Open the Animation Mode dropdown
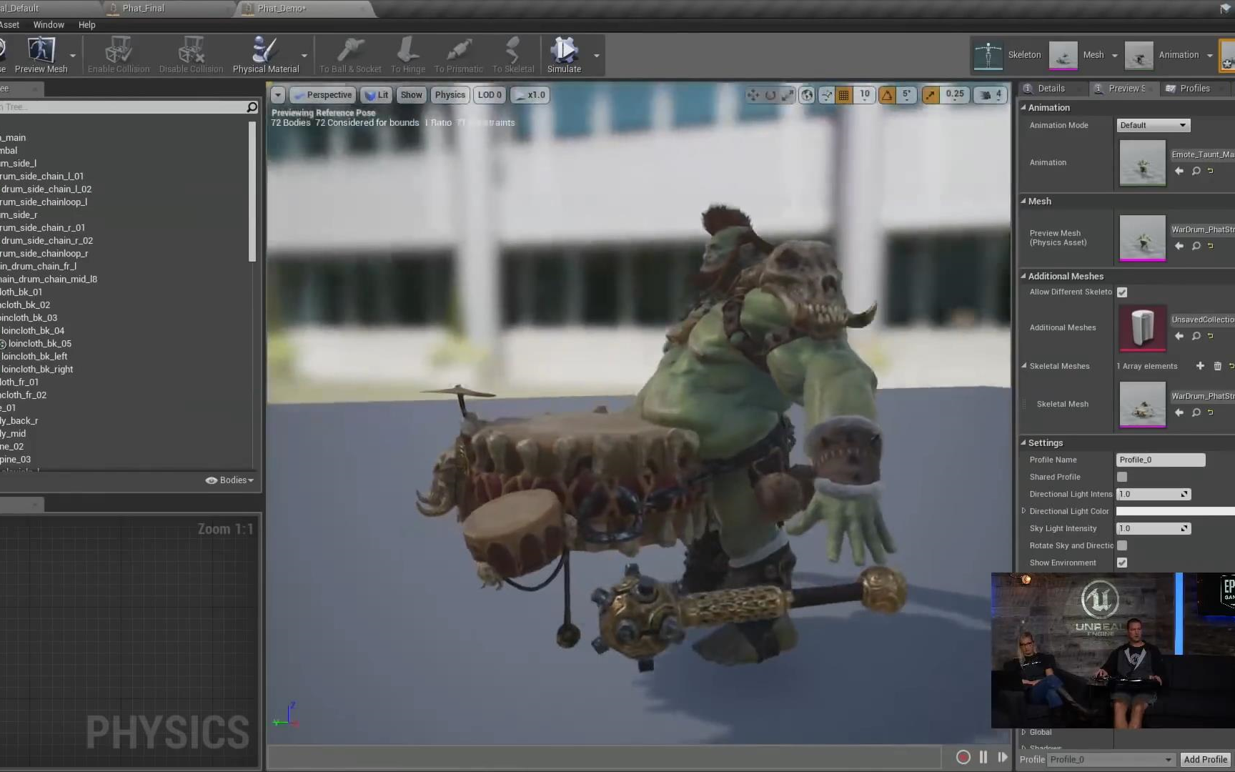Viewport: 1235px width, 772px height. click(1152, 124)
